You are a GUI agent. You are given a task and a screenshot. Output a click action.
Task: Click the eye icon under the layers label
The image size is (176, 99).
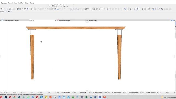point(65,6)
